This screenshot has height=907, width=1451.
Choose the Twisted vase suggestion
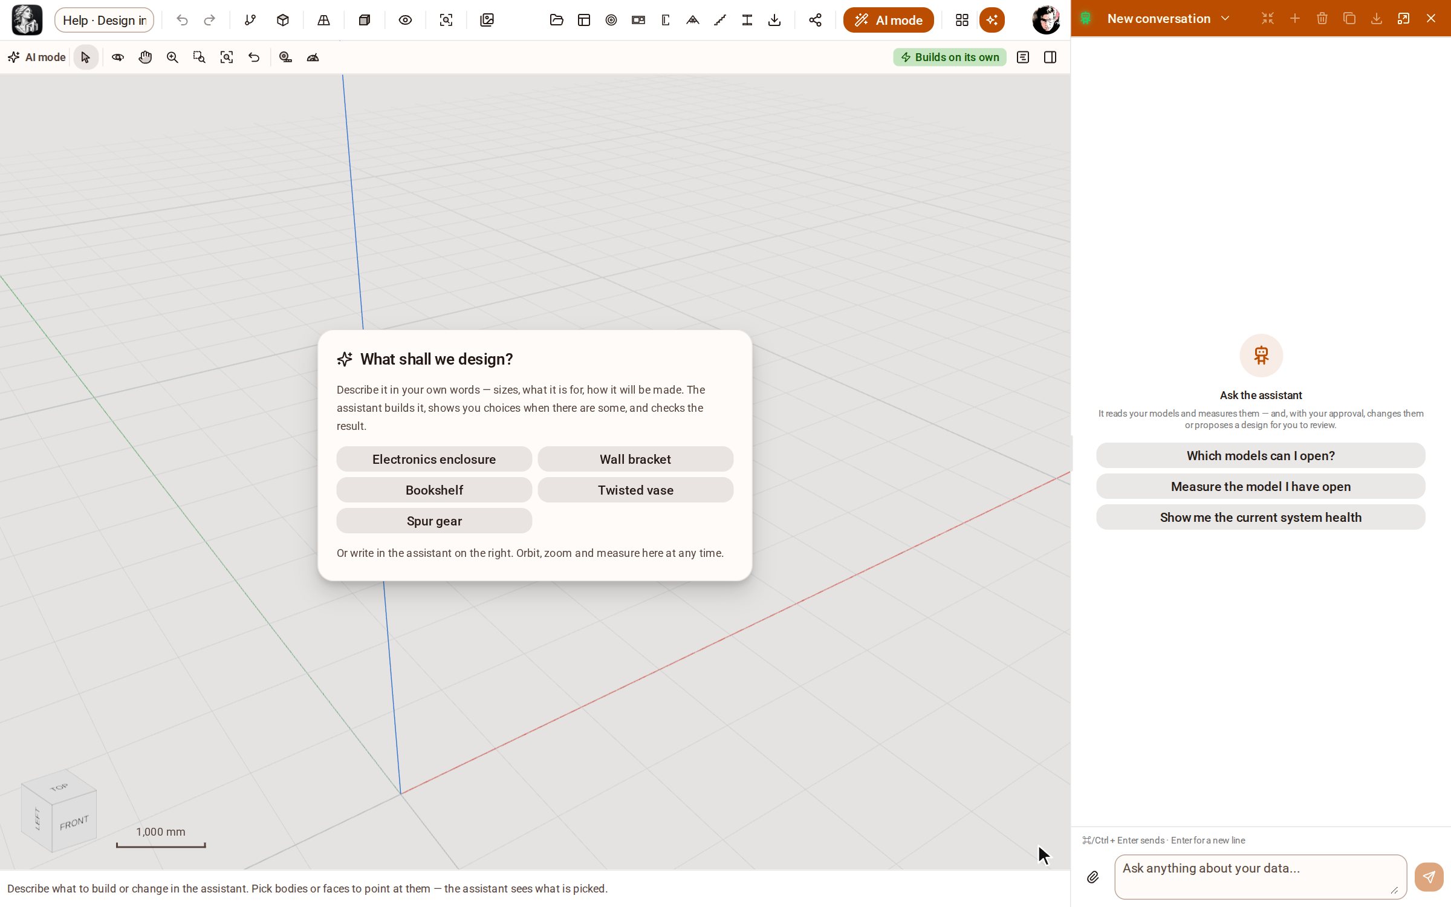pos(635,490)
